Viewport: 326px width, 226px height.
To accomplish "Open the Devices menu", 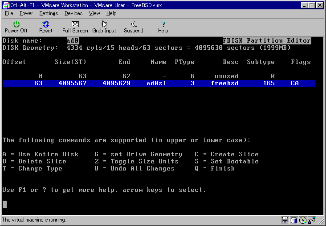I will 73,13.
